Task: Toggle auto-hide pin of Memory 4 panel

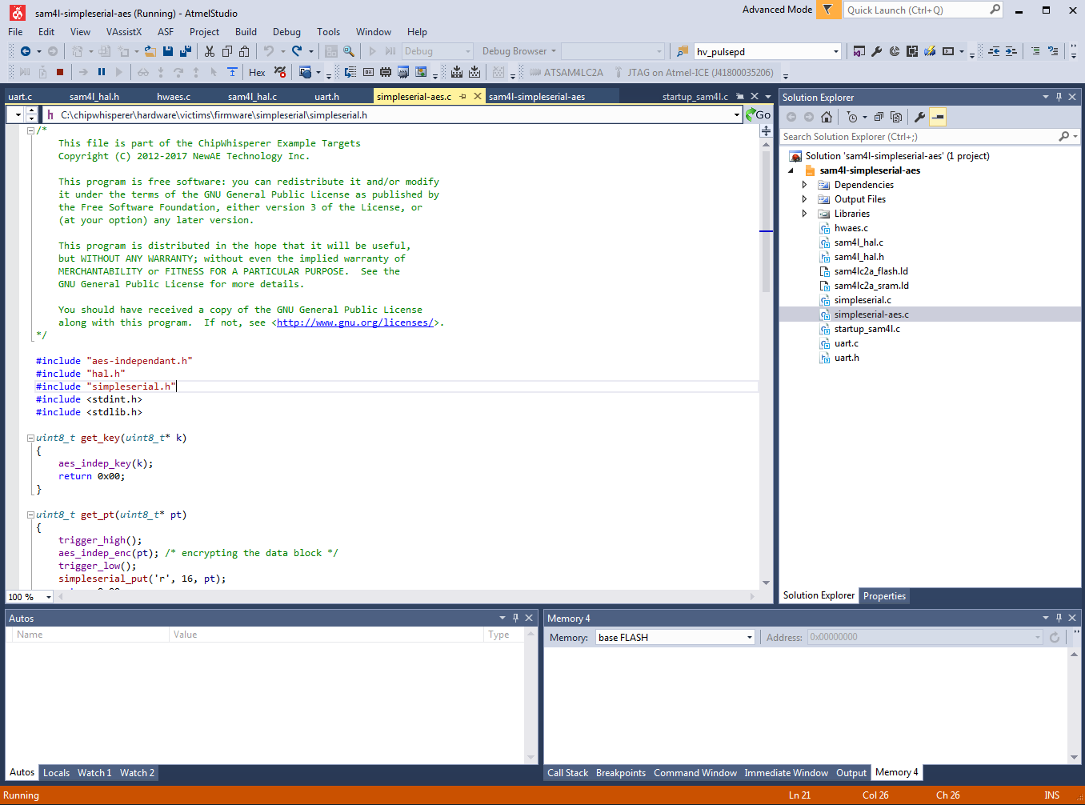Action: pyautogui.click(x=1059, y=618)
